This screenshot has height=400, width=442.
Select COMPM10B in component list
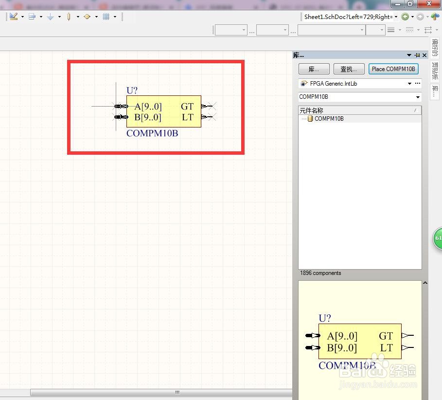[329, 119]
